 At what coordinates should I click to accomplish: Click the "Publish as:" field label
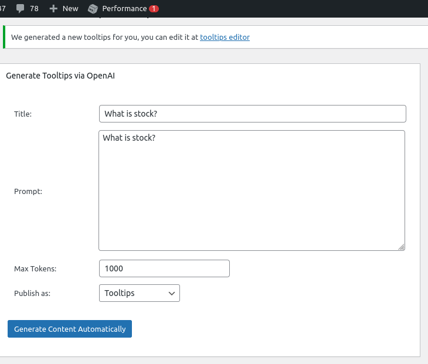pos(32,293)
